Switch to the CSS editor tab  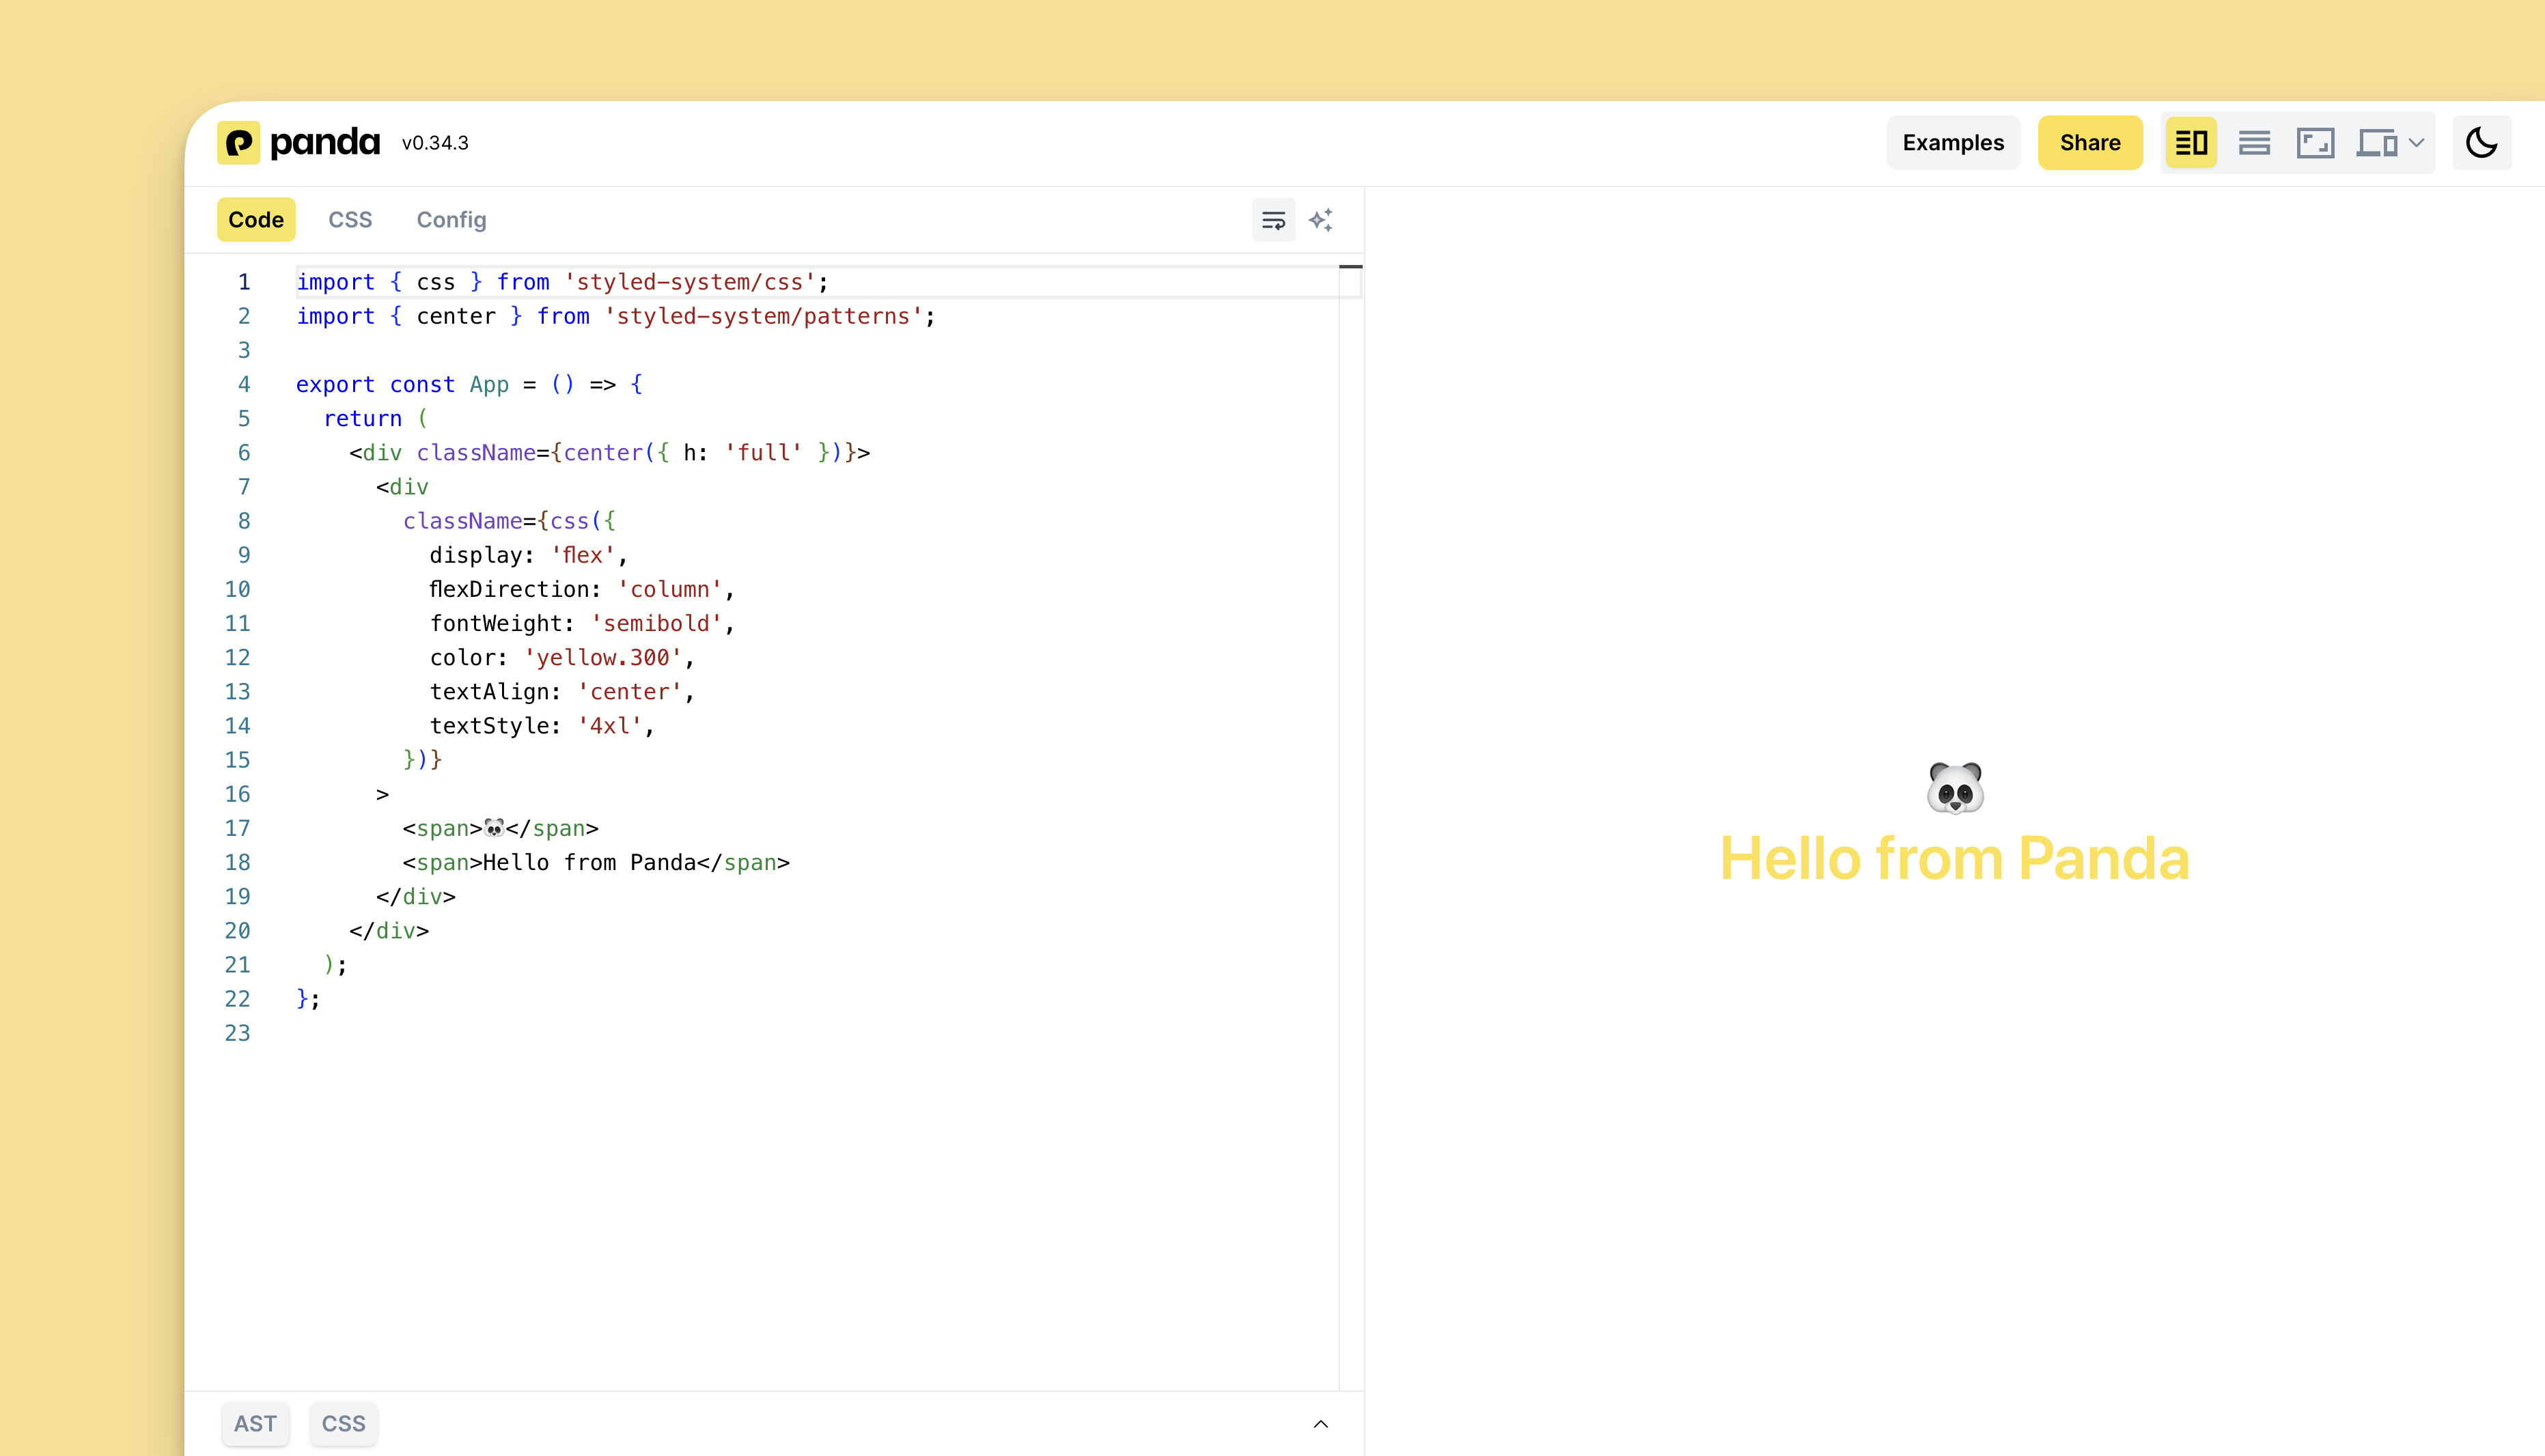click(x=350, y=220)
